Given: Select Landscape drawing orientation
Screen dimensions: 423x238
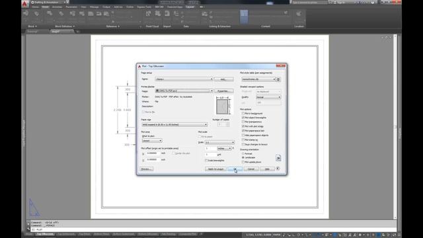Looking at the screenshot, I should point(243,157).
